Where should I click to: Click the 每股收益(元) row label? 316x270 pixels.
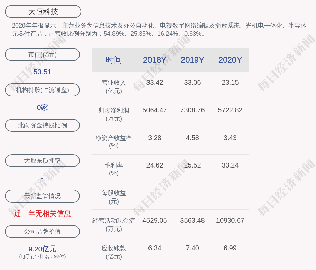pyautogui.click(x=114, y=197)
